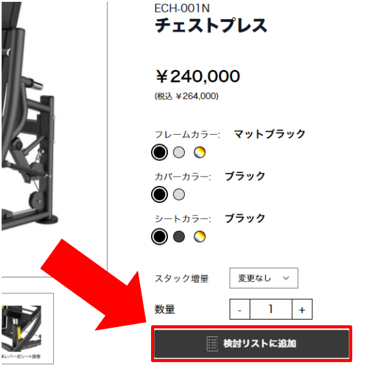Screen dimensions: 377x377
Task: Click the ¥240,000 price text
Action: pos(198,76)
